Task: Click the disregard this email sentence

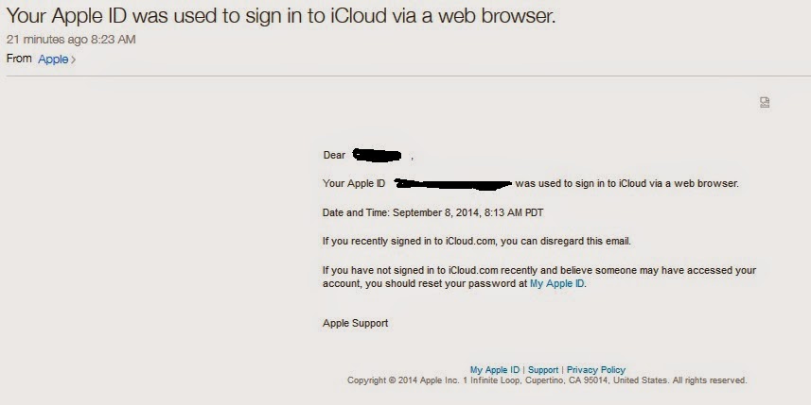Action: pyautogui.click(x=476, y=241)
